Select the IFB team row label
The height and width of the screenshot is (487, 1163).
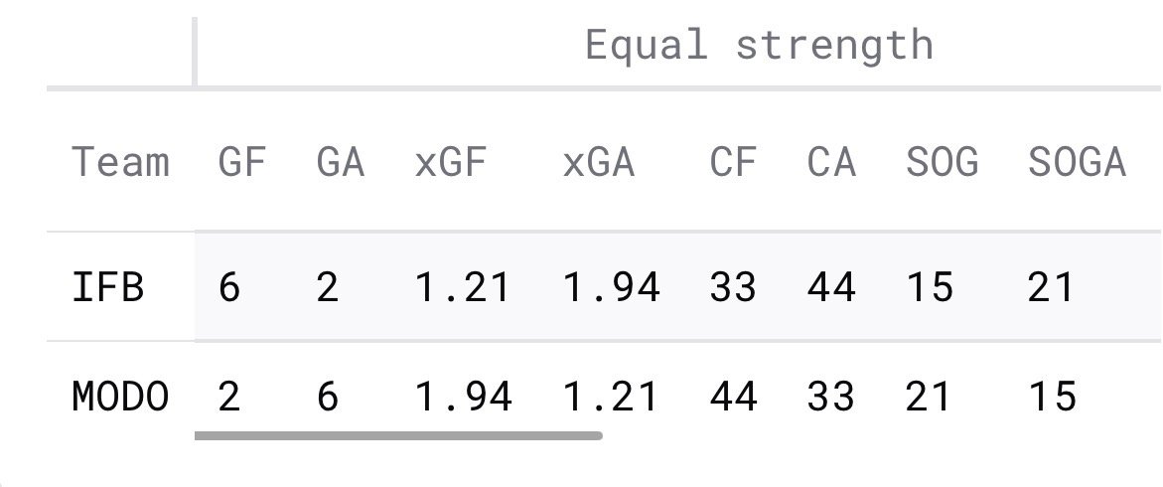click(x=108, y=287)
